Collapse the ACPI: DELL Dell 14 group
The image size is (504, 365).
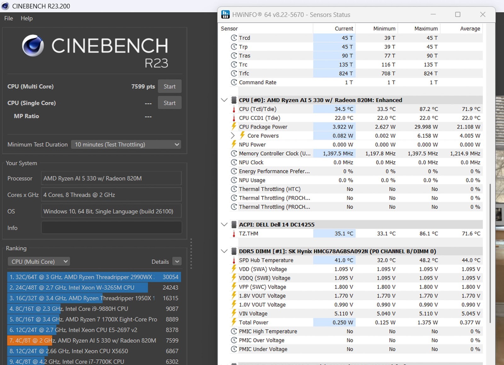(x=224, y=225)
